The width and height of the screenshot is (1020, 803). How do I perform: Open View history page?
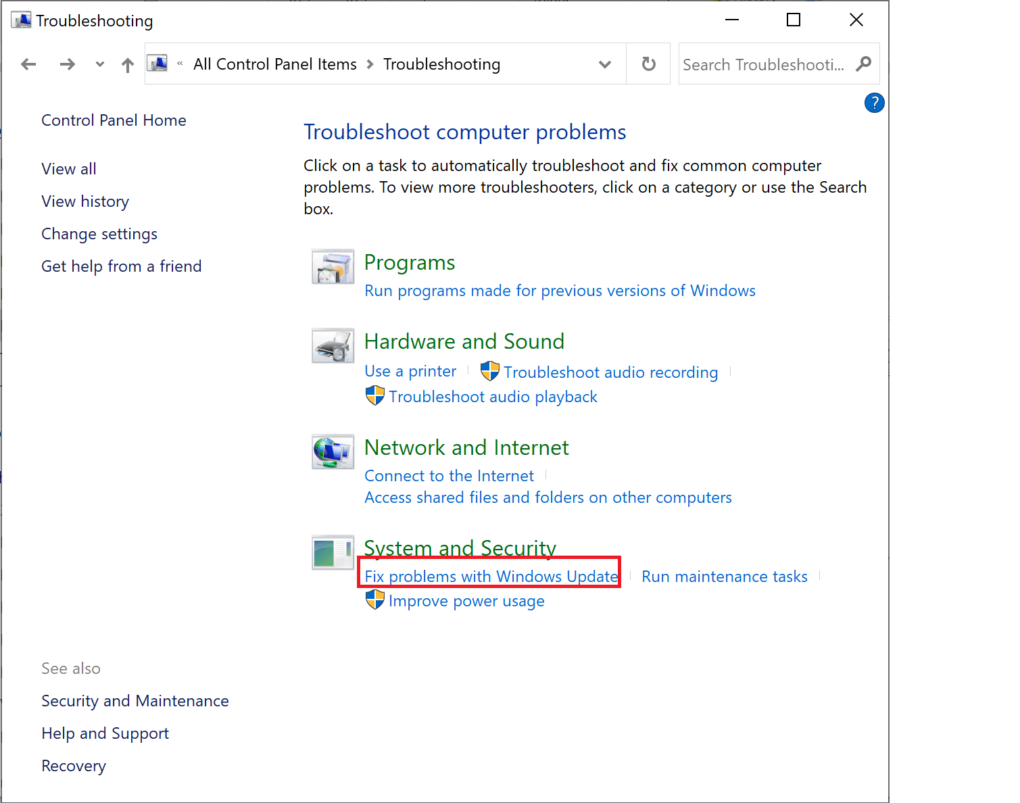[x=84, y=201]
